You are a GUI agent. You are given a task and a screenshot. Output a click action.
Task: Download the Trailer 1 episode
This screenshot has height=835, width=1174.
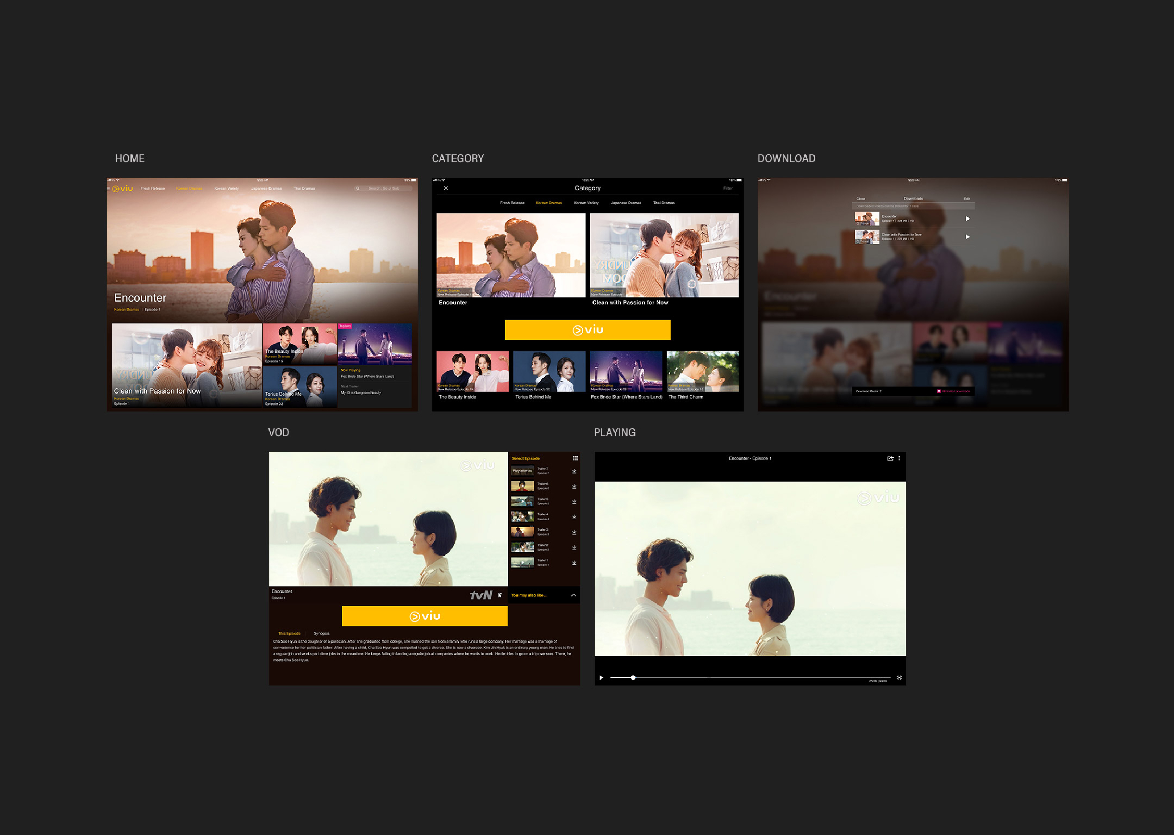574,563
